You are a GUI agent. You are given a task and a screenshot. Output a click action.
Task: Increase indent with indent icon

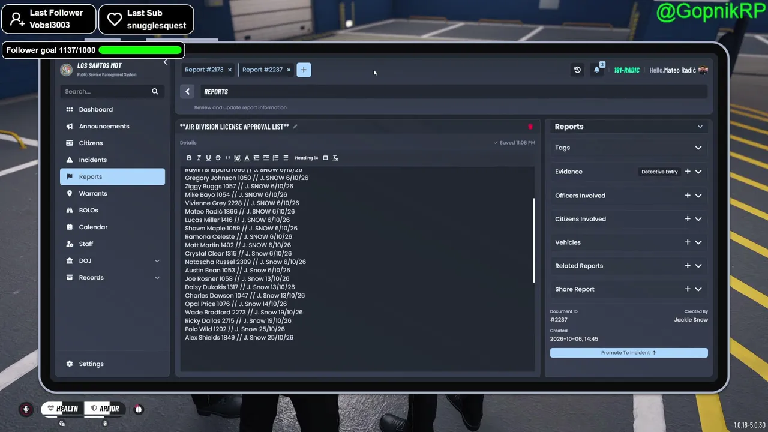266,158
